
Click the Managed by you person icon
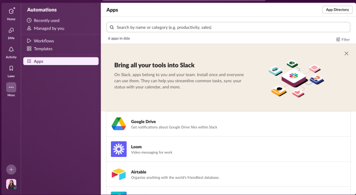(29, 28)
